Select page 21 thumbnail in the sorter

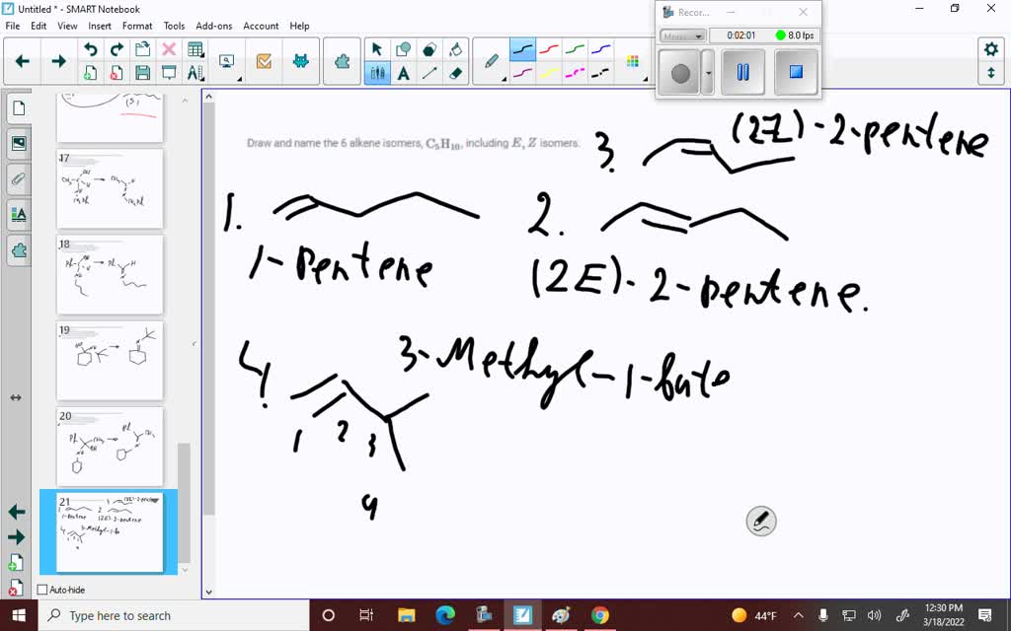click(x=109, y=532)
